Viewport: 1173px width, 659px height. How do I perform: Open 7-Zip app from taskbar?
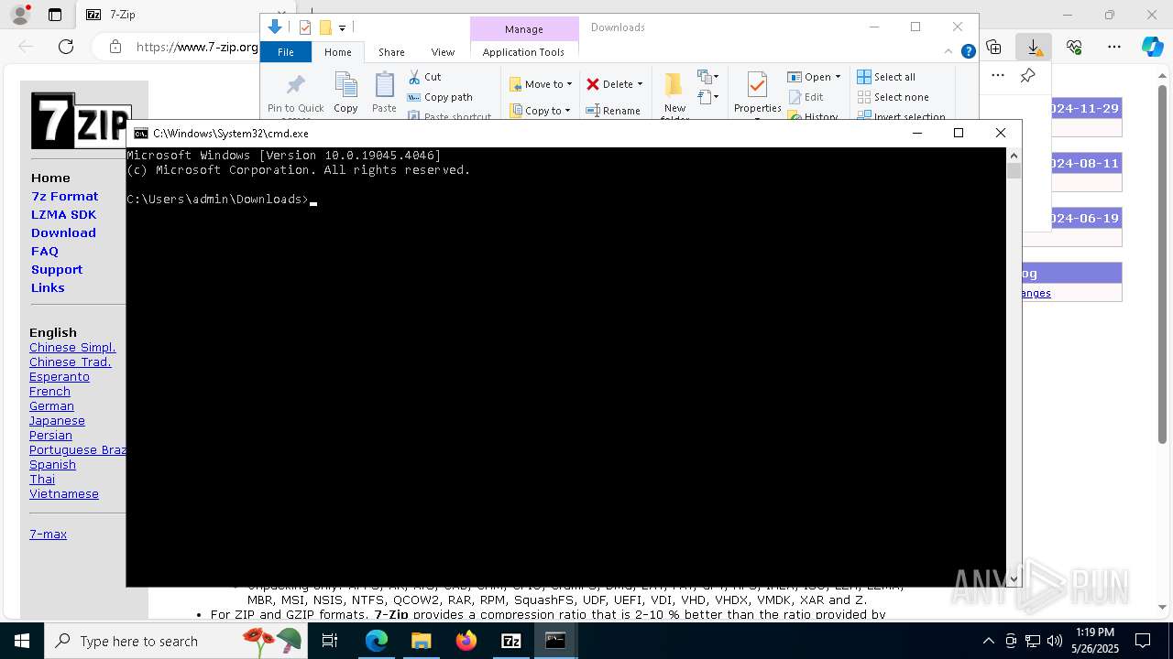pos(511,641)
